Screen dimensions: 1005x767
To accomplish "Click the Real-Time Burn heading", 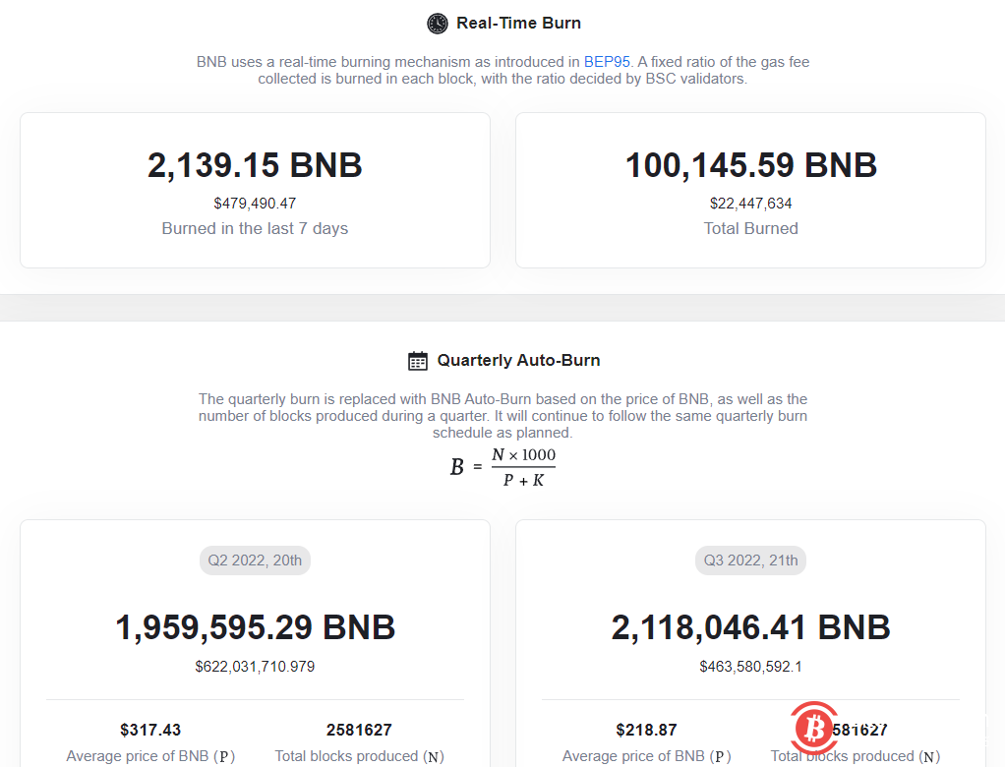I will (x=518, y=23).
